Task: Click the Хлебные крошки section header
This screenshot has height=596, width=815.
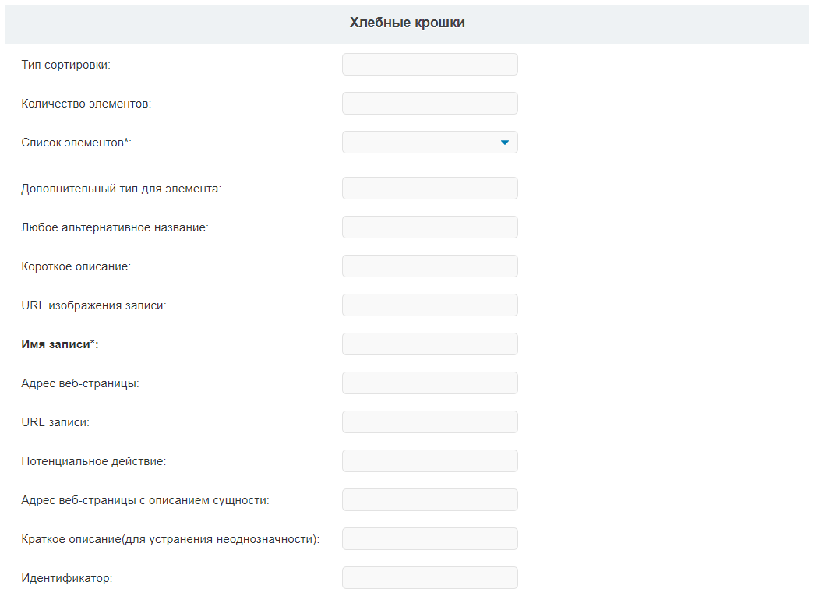Action: 407,23
